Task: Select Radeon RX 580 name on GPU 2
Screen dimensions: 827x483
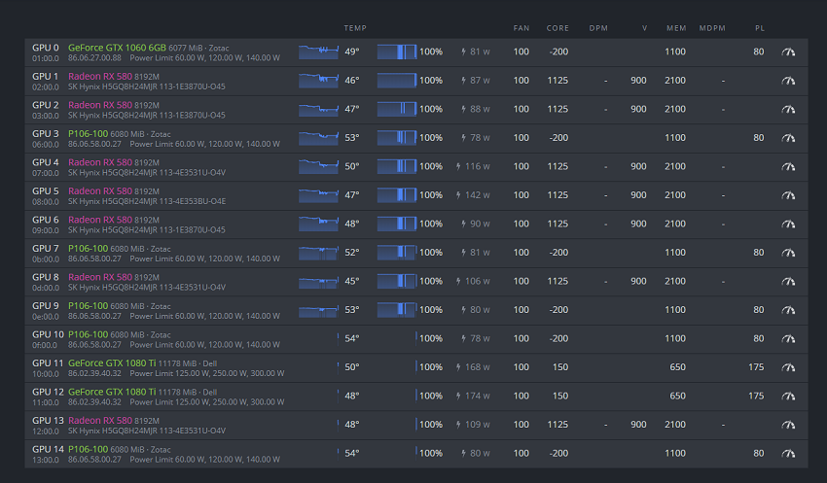Action: pyautogui.click(x=100, y=105)
